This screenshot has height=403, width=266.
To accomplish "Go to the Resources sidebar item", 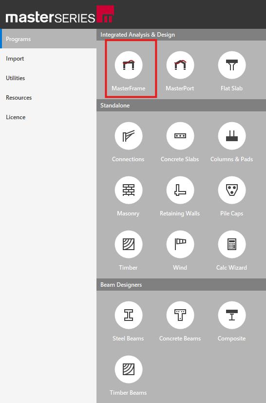I will click(x=48, y=98).
